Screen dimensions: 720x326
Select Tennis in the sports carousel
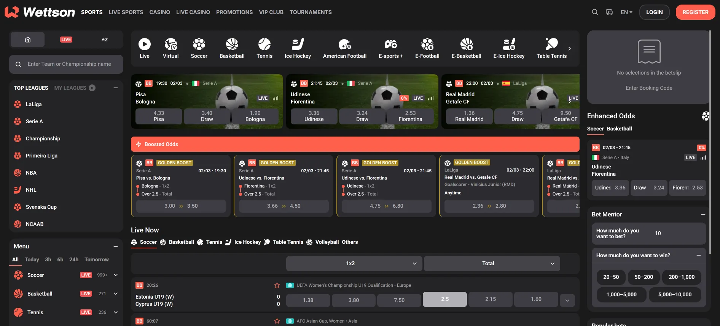[264, 48]
